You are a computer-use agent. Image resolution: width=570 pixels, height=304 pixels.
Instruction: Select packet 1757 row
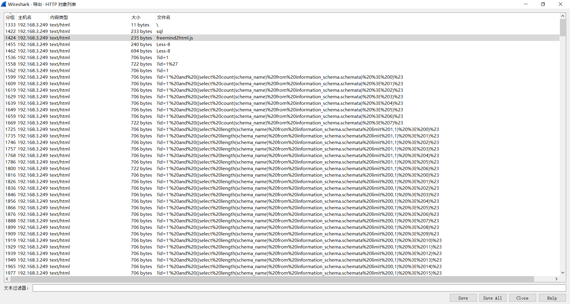coord(282,149)
